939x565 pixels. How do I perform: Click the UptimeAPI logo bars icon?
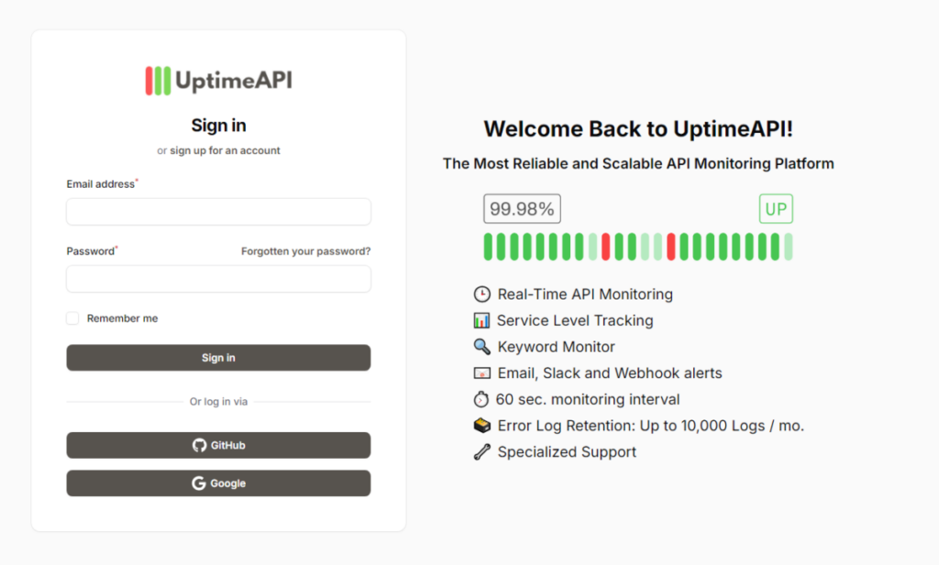coord(158,81)
